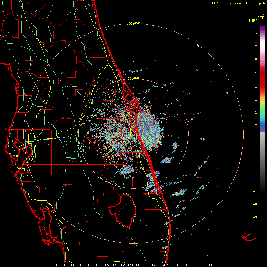Click the -1 value on color scale
267x267 pixels.
(255, 139)
